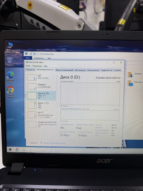Viewport: 143px width, 191px height.
Task: Open Explorer's Вид ribbon tab
Action: 49,58
